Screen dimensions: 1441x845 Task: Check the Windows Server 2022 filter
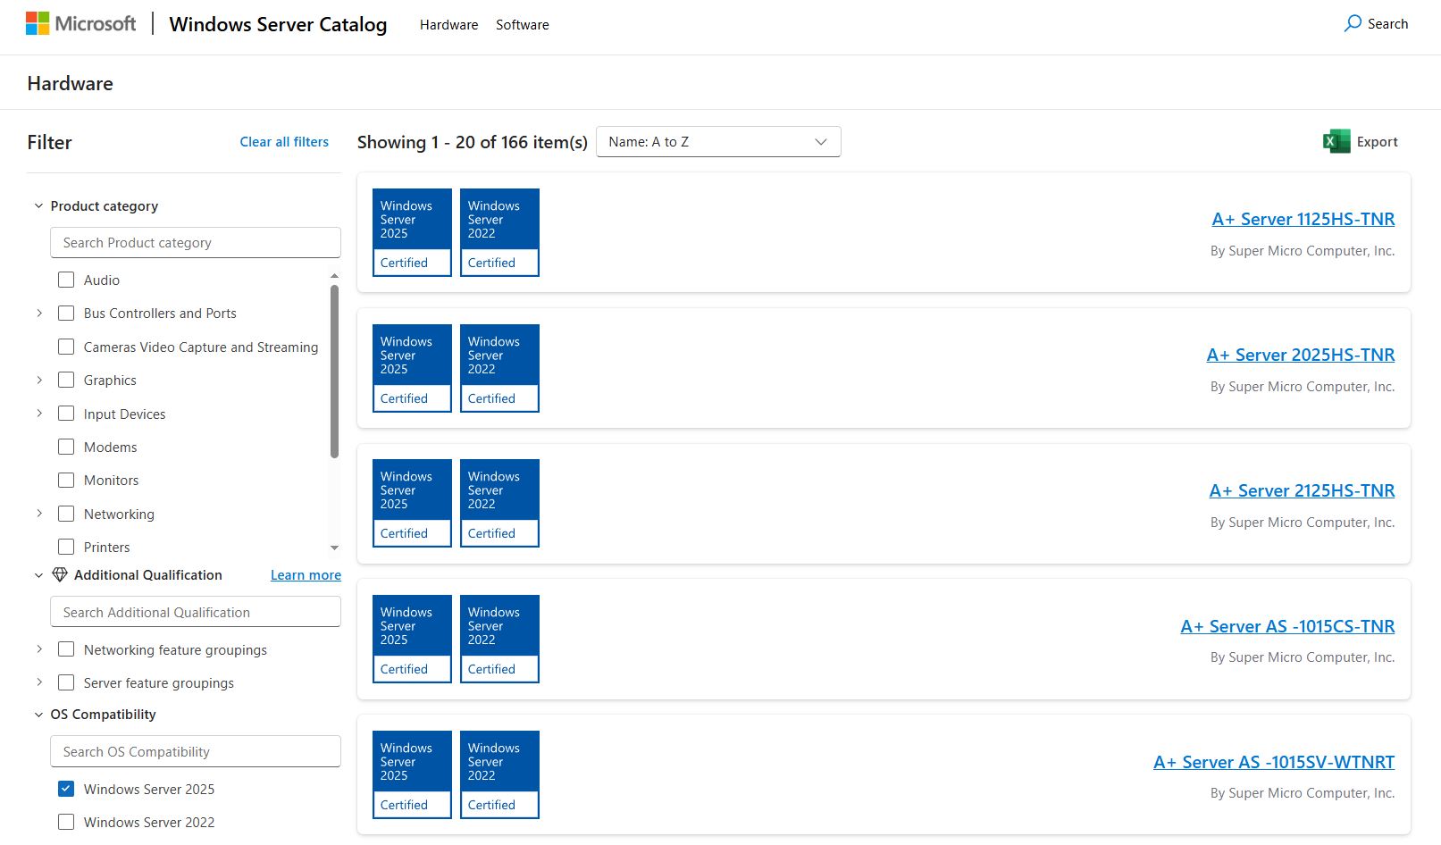point(66,822)
